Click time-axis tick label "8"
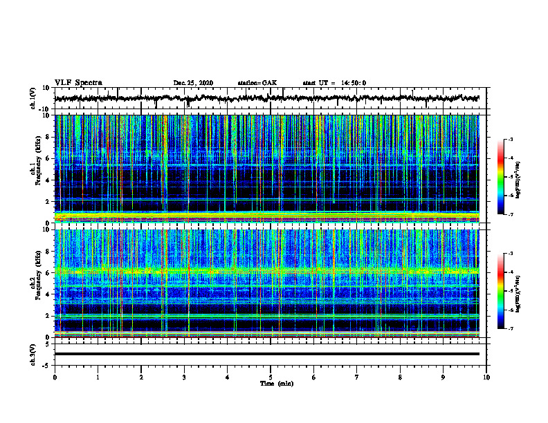This screenshot has height=423, width=548. click(x=400, y=377)
